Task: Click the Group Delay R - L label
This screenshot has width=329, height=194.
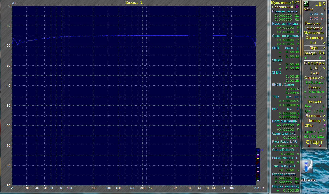Action: [x=285, y=150]
